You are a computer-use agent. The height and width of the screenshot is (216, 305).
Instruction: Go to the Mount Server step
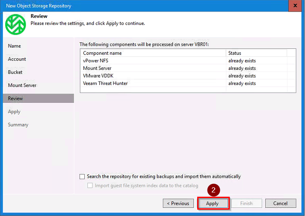click(22, 85)
